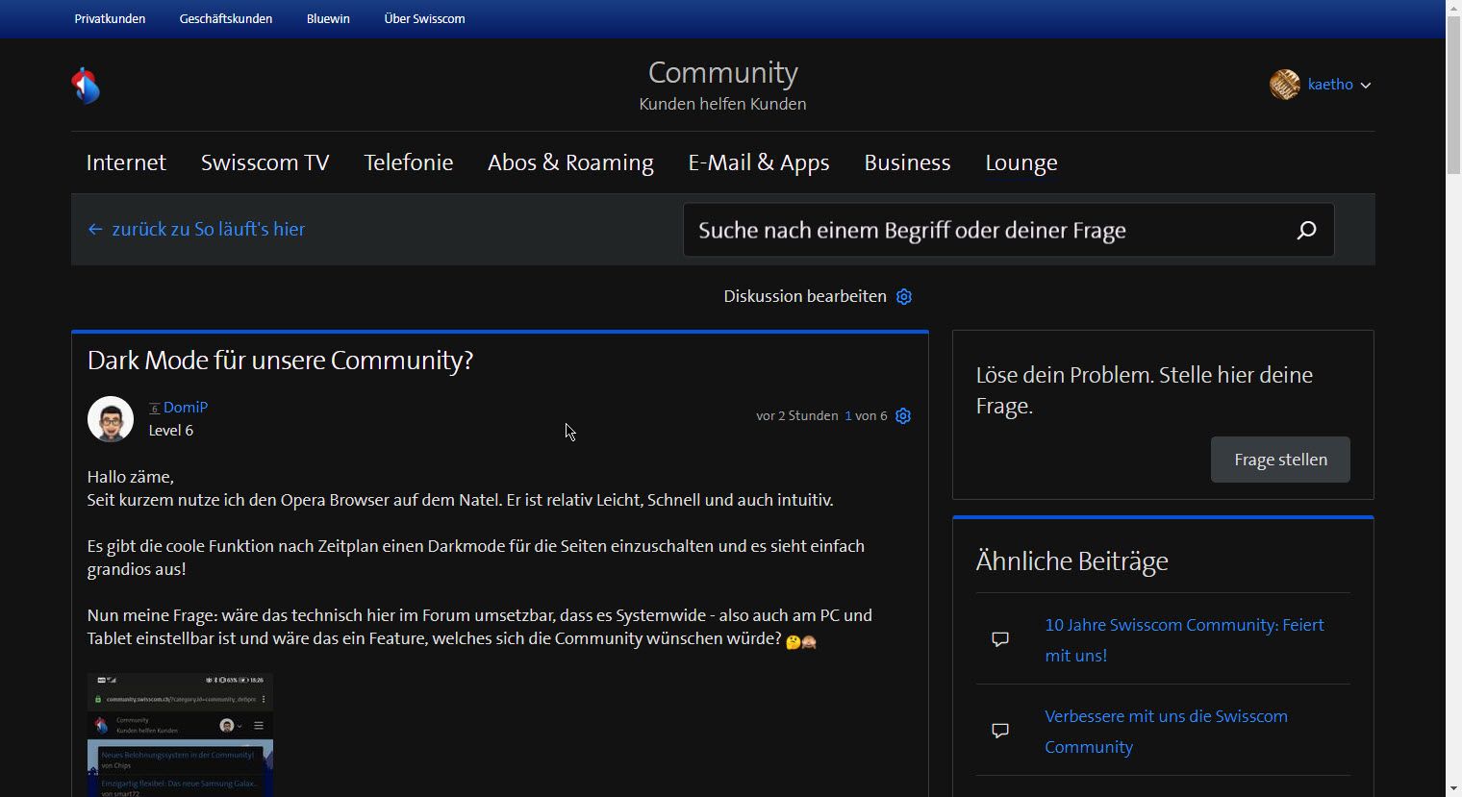Open the Telefonie category
Screen dimensions: 1462x797
pyautogui.click(x=409, y=162)
